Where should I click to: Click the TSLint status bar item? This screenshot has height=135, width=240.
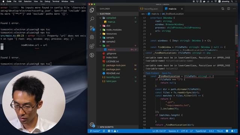point(220,131)
